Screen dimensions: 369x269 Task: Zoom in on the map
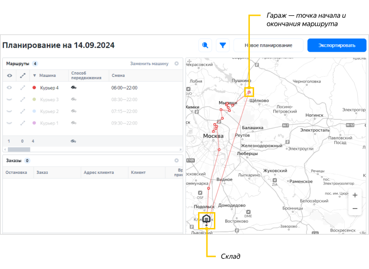[355, 195]
